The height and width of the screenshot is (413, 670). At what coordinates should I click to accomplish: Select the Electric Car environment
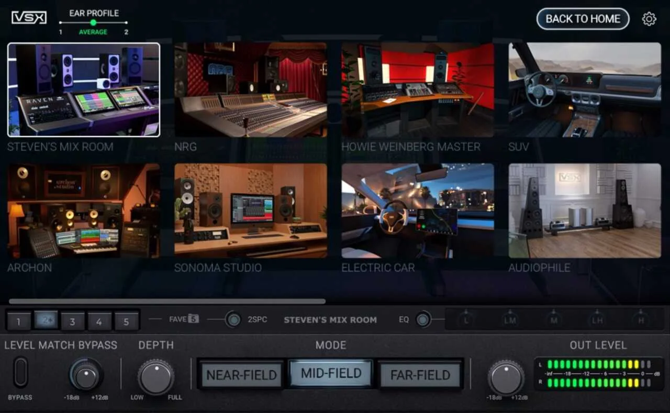click(x=417, y=210)
